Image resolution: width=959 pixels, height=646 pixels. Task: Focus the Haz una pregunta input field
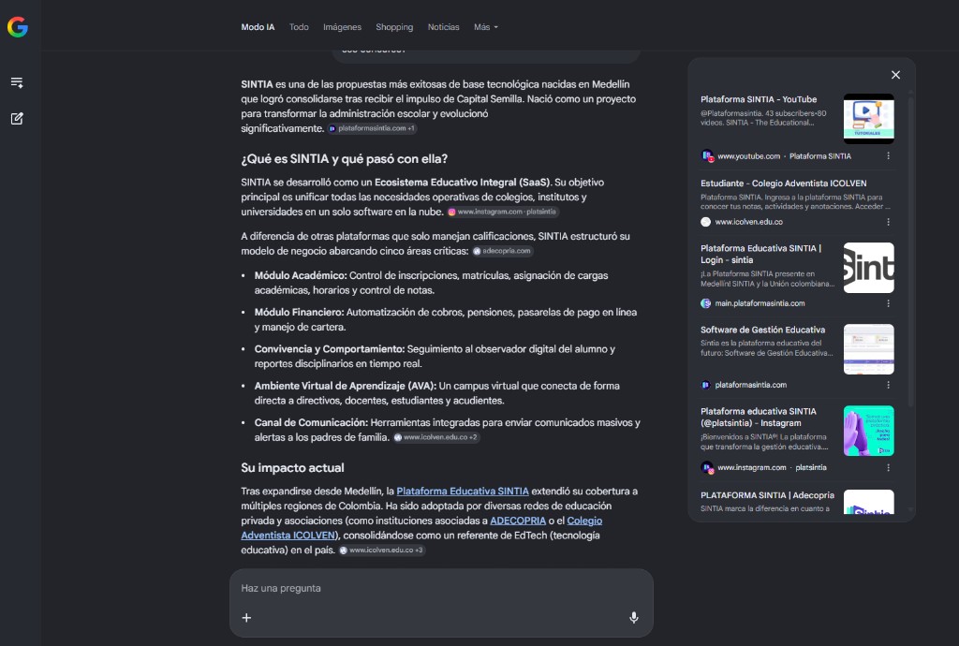pos(441,588)
